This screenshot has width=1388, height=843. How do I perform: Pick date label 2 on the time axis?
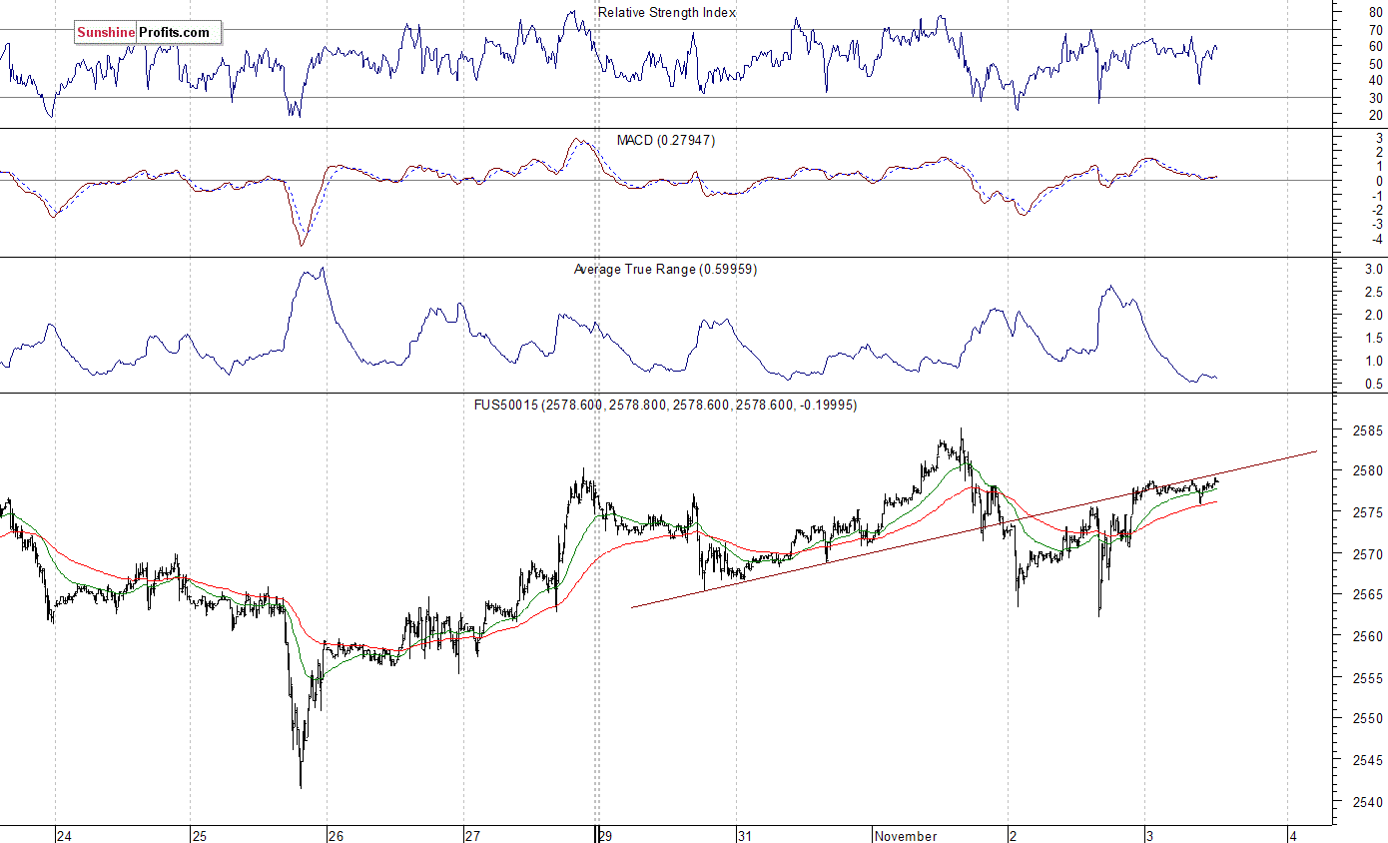click(x=1013, y=836)
